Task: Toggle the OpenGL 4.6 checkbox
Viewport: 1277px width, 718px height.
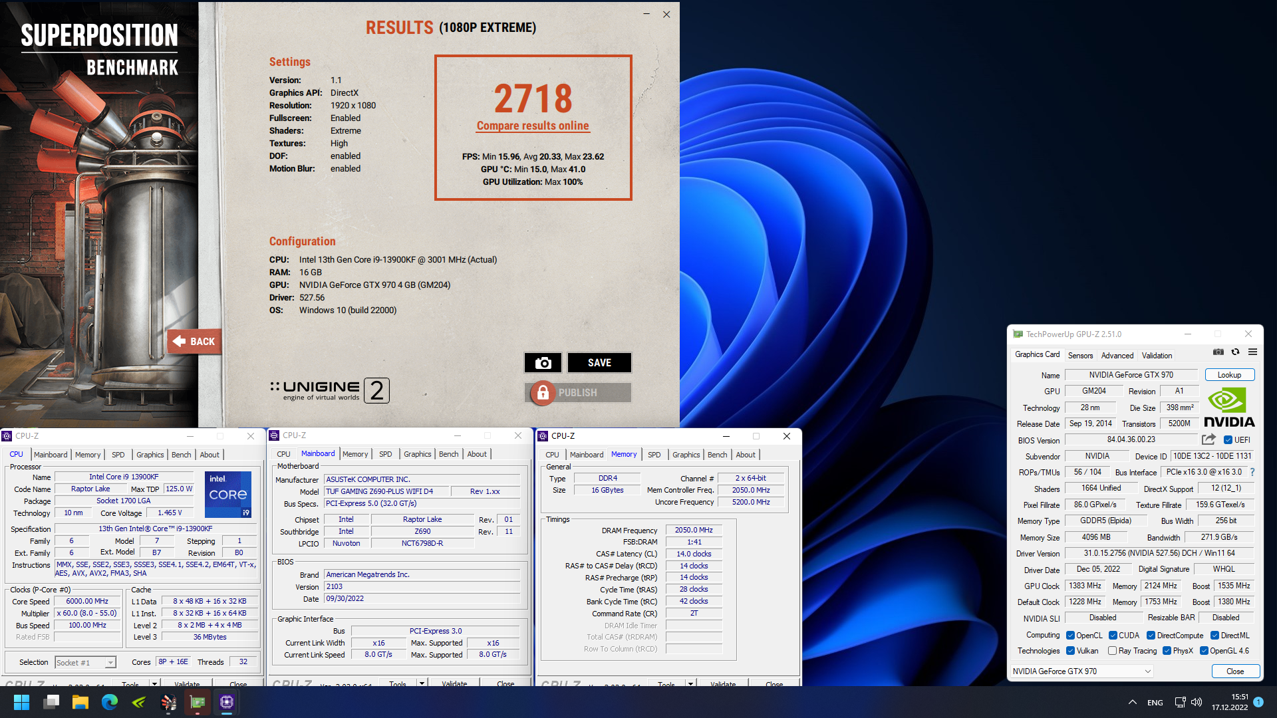Action: [1204, 651]
